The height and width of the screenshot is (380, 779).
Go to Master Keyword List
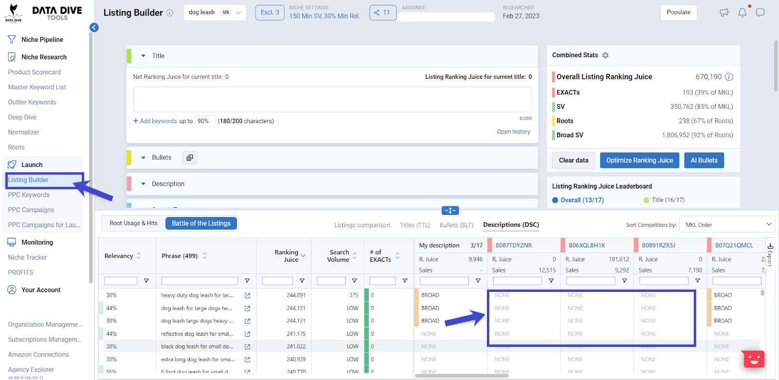37,87
